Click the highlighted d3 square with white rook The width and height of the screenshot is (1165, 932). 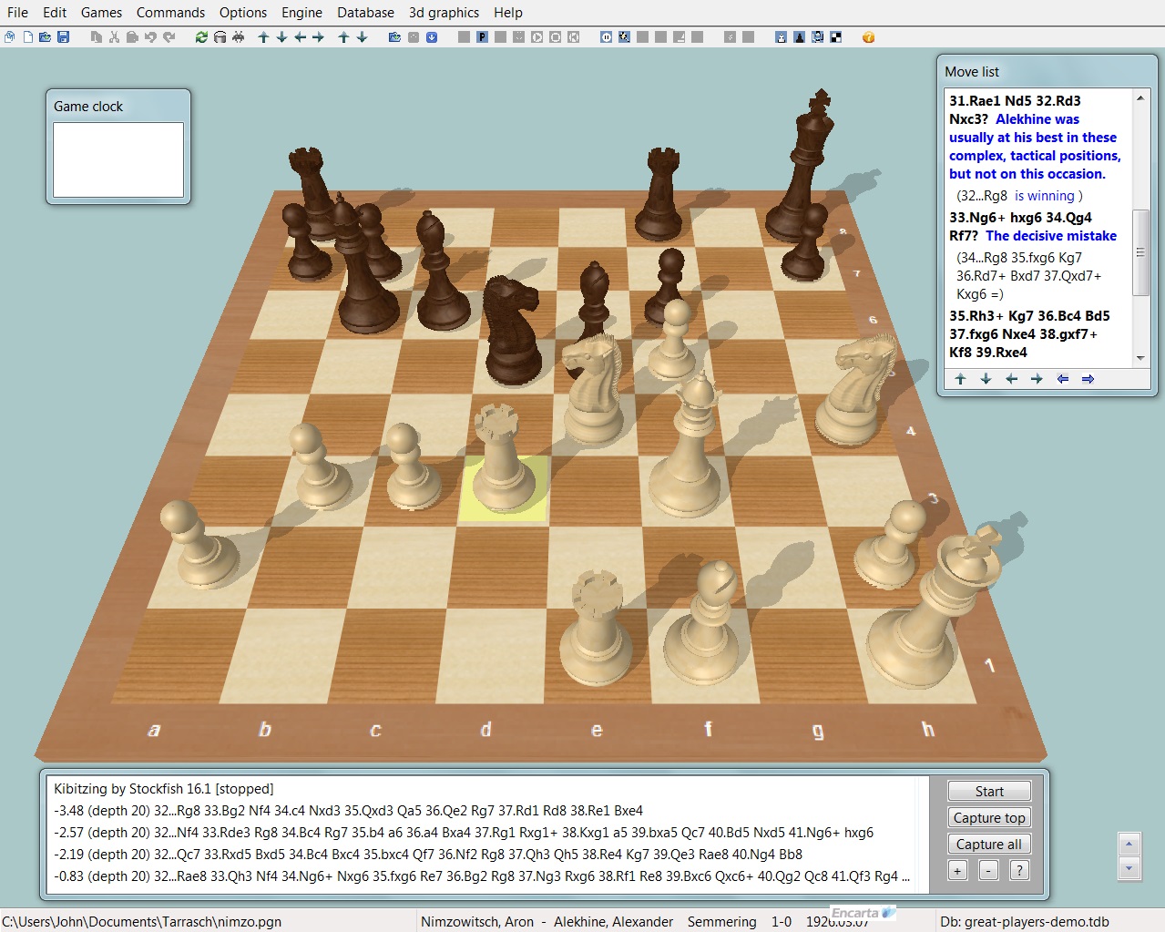click(503, 488)
